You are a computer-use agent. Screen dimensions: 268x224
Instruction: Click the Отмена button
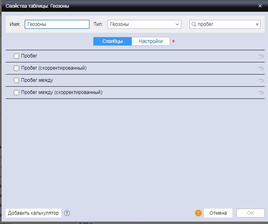[x=218, y=213]
